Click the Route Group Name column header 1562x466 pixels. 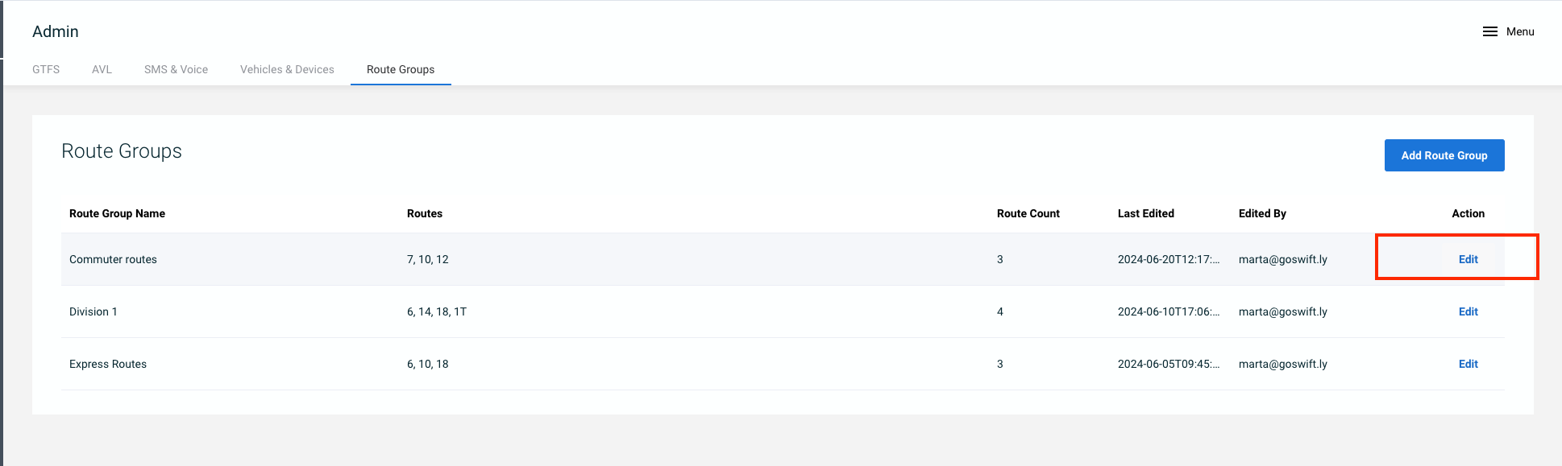click(x=117, y=213)
